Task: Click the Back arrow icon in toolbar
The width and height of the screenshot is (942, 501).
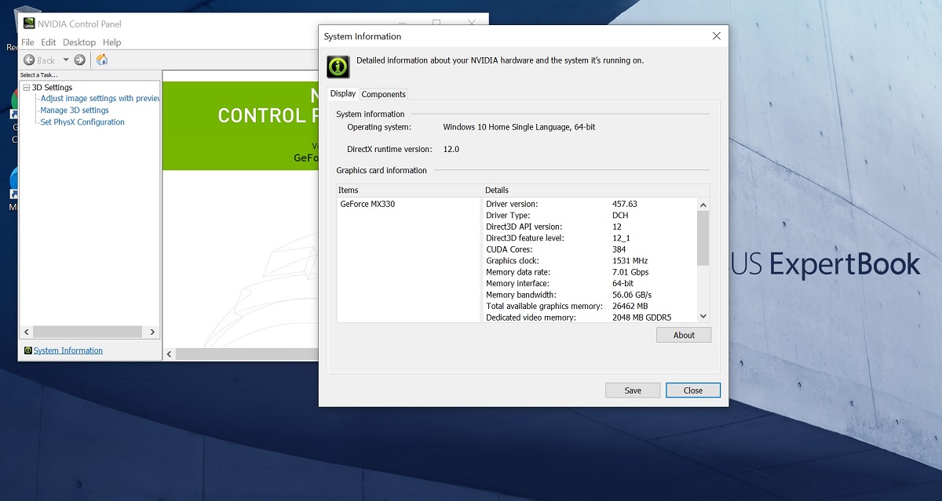Action: 29,60
